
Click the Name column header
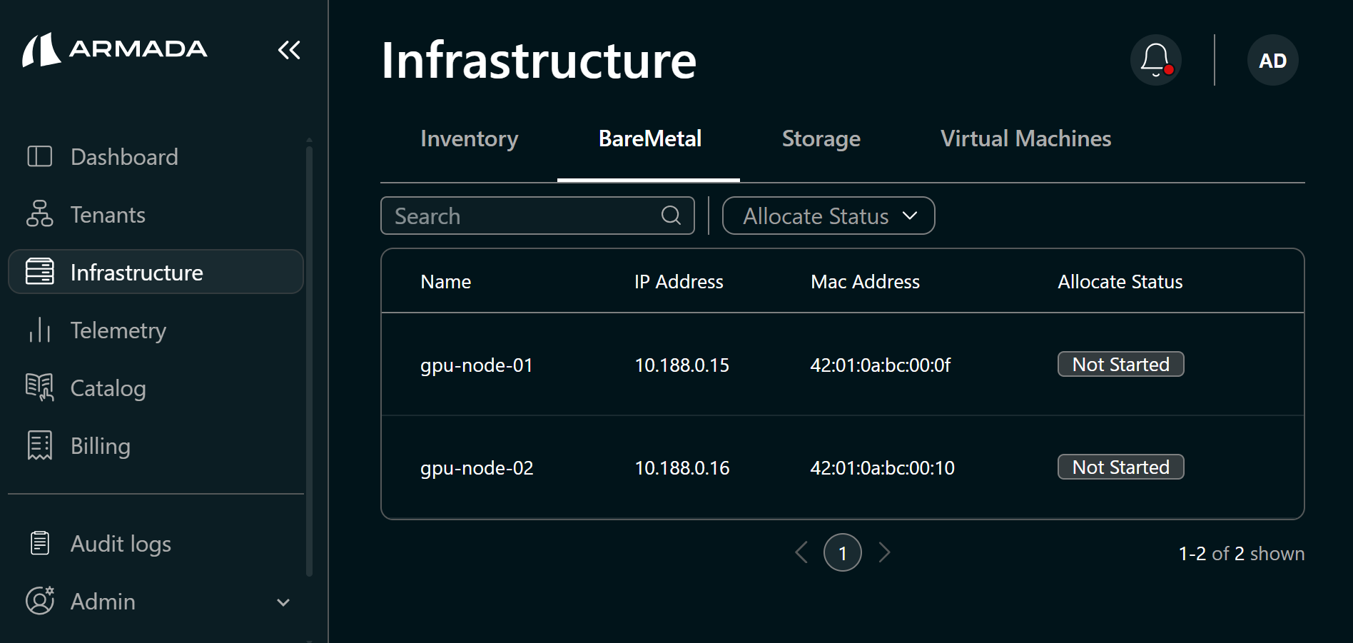pos(446,282)
